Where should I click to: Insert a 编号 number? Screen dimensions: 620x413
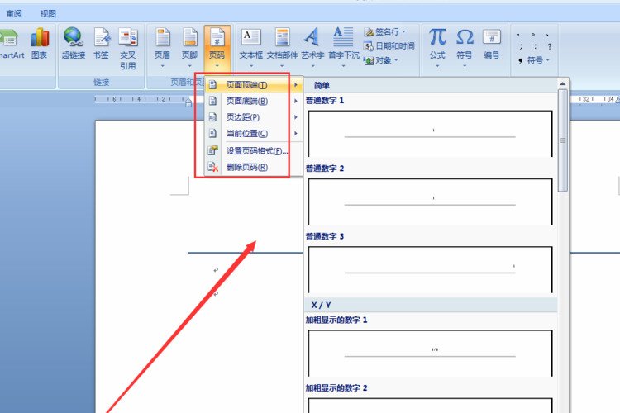point(492,44)
